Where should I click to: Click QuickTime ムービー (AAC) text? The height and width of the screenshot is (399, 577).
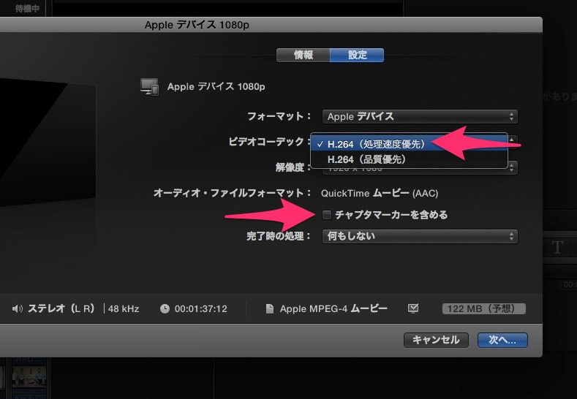coord(380,194)
